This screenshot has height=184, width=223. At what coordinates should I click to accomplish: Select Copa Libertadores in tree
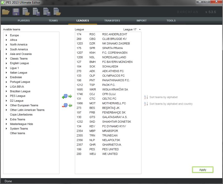[21, 114]
